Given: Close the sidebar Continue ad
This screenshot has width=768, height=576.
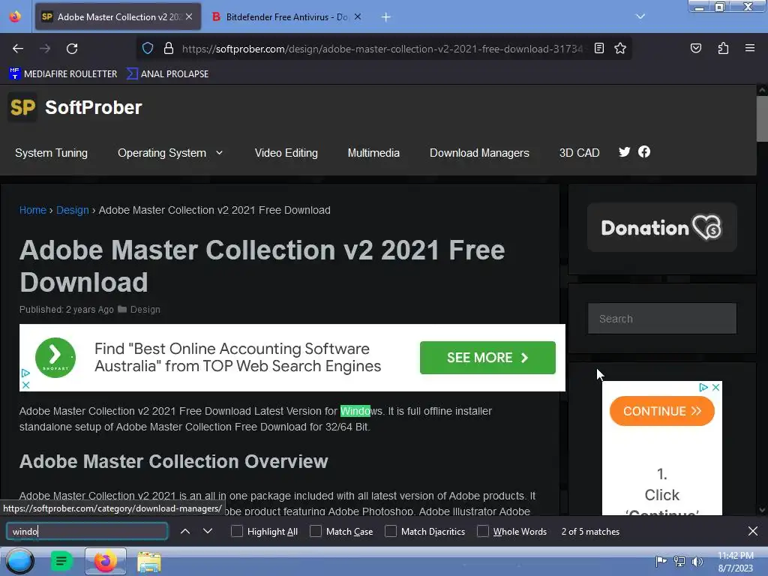Looking at the screenshot, I should point(715,388).
